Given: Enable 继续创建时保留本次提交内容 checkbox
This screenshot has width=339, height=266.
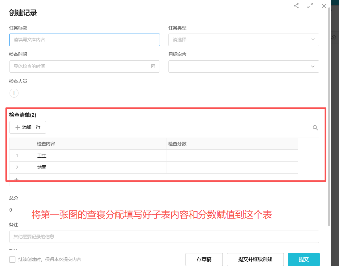Looking at the screenshot, I should click(x=12, y=260).
